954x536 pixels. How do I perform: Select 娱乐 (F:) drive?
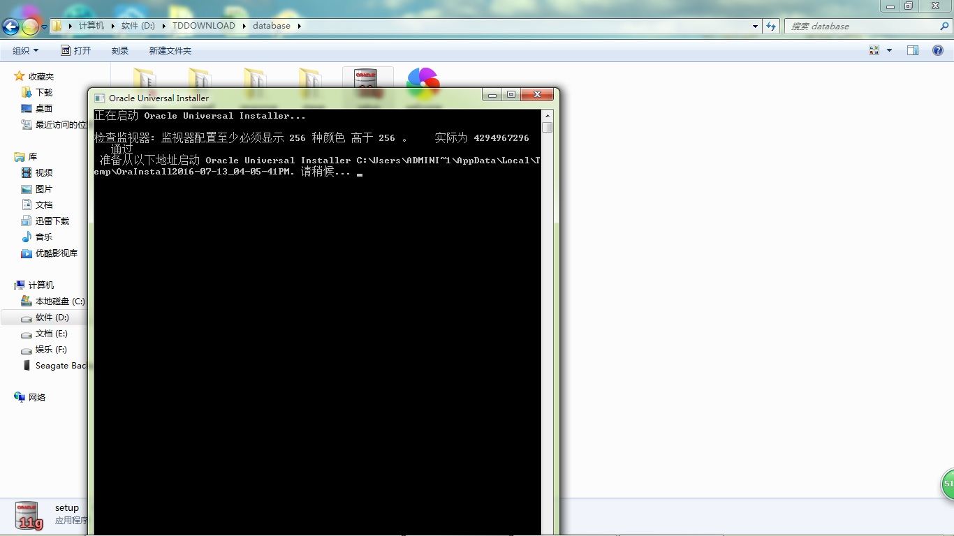51,349
